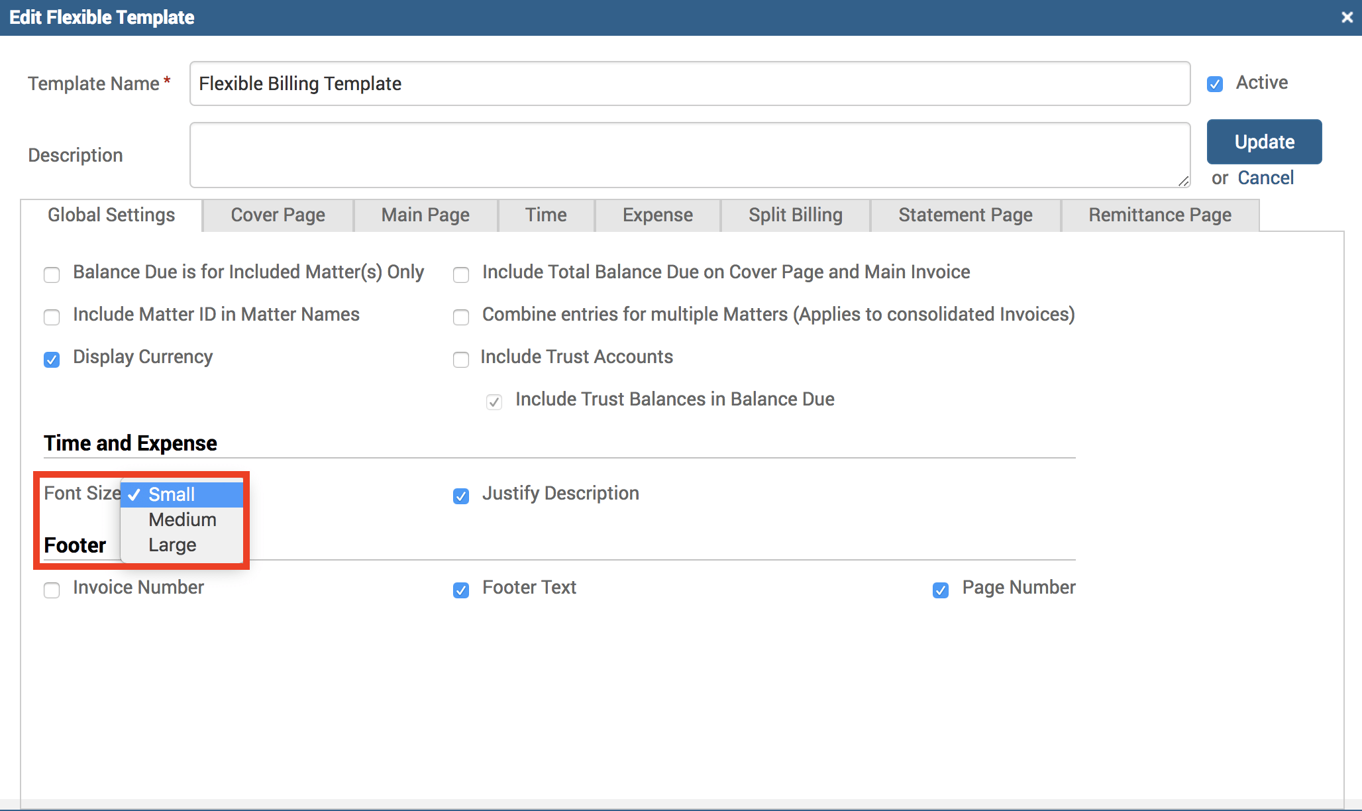Image resolution: width=1362 pixels, height=811 pixels.
Task: Go to the Remittance Page tab
Action: [1159, 215]
